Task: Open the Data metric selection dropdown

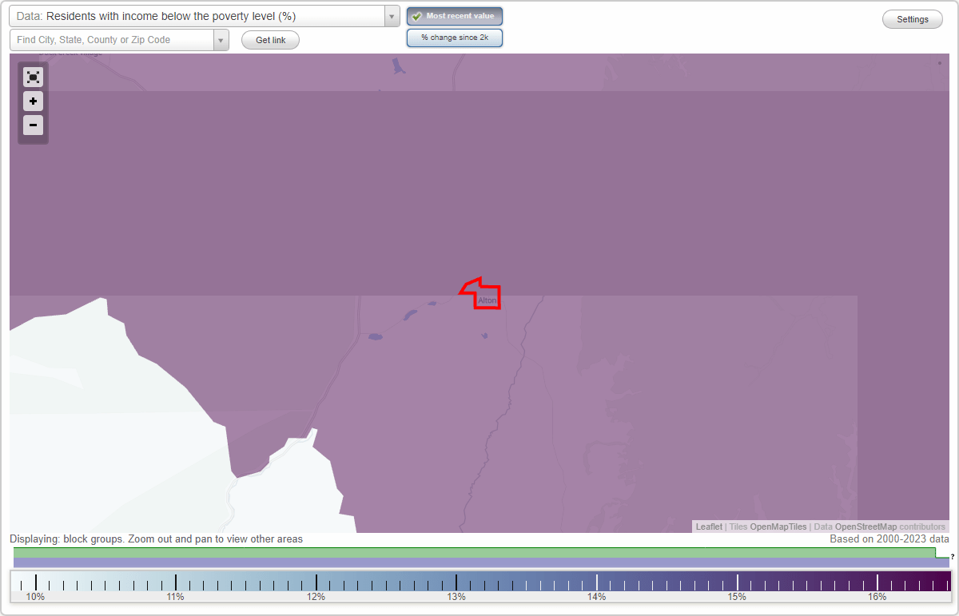Action: pyautogui.click(x=391, y=15)
